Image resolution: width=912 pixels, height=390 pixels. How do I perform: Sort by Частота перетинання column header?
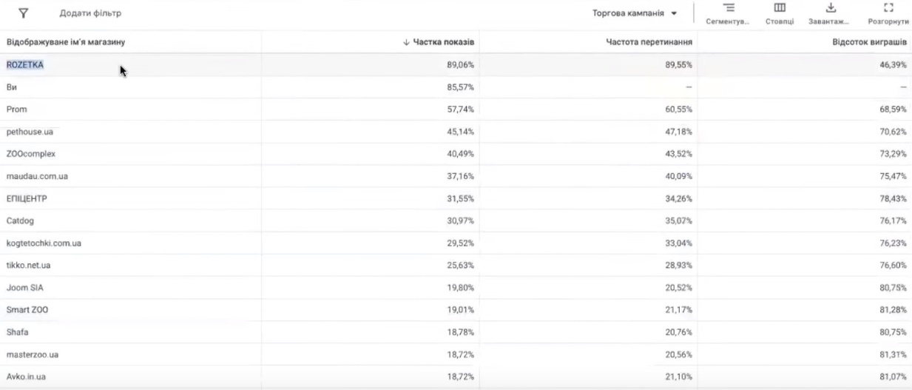click(x=649, y=42)
